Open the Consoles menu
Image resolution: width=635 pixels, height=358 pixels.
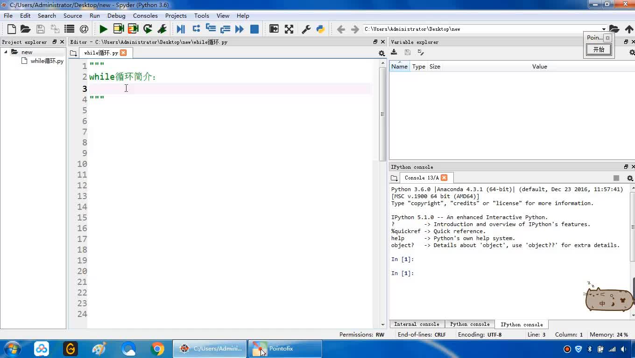[145, 15]
